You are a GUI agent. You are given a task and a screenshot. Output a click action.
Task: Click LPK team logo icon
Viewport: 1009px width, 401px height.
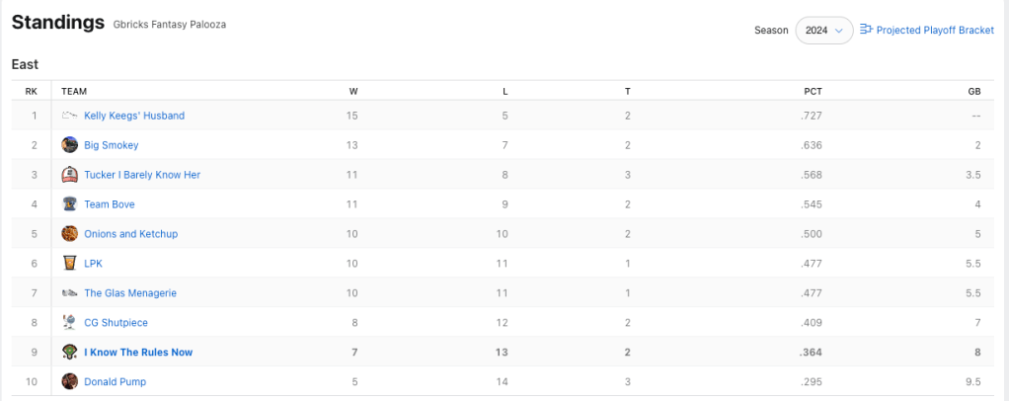pyautogui.click(x=69, y=264)
